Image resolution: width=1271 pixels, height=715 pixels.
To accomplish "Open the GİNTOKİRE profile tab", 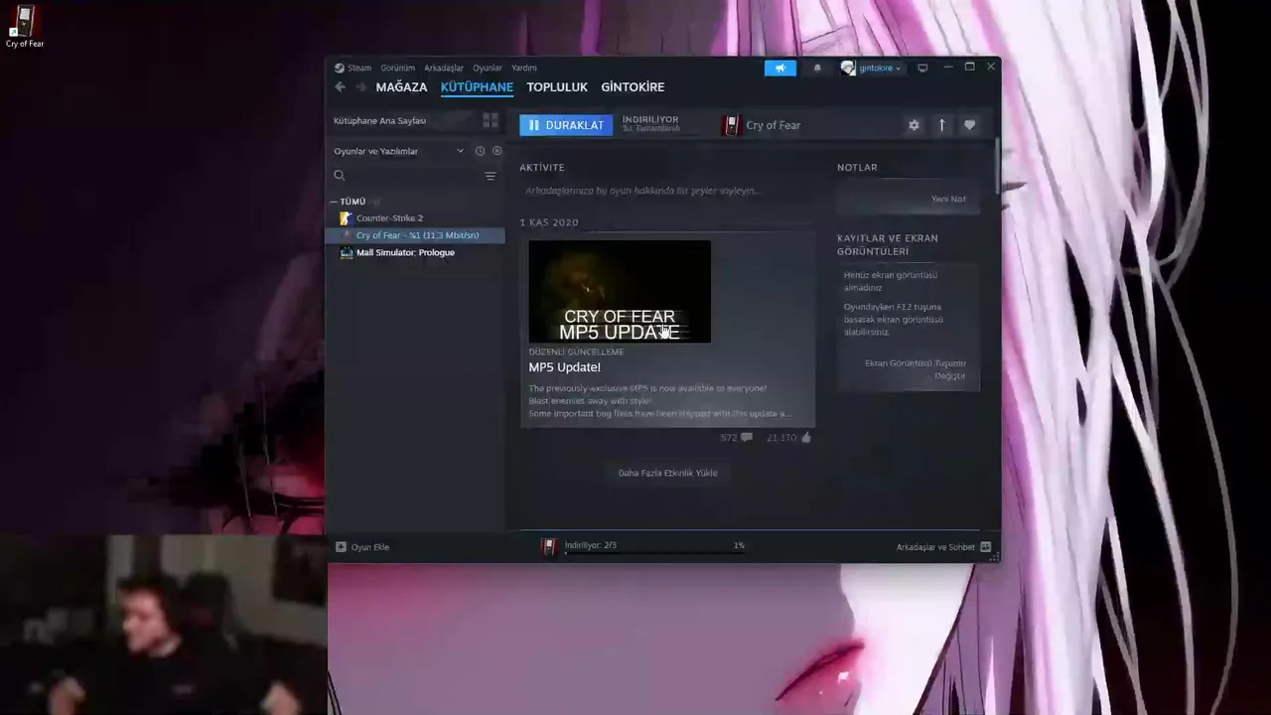I will pos(633,87).
